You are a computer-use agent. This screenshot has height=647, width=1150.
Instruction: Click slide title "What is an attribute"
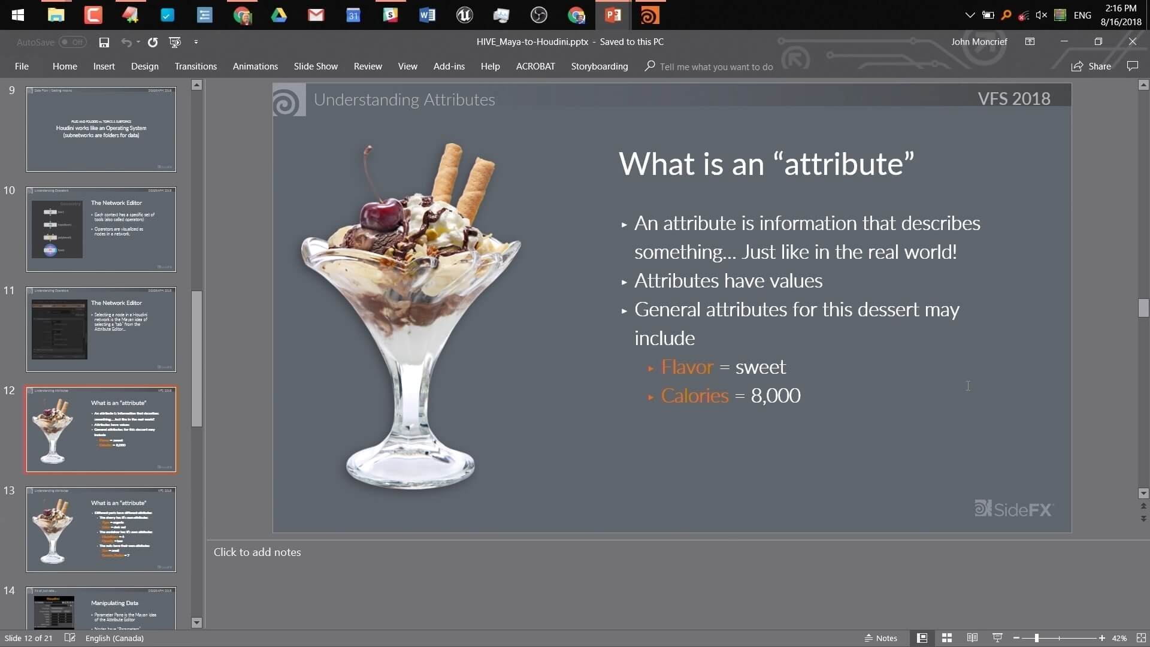(766, 164)
